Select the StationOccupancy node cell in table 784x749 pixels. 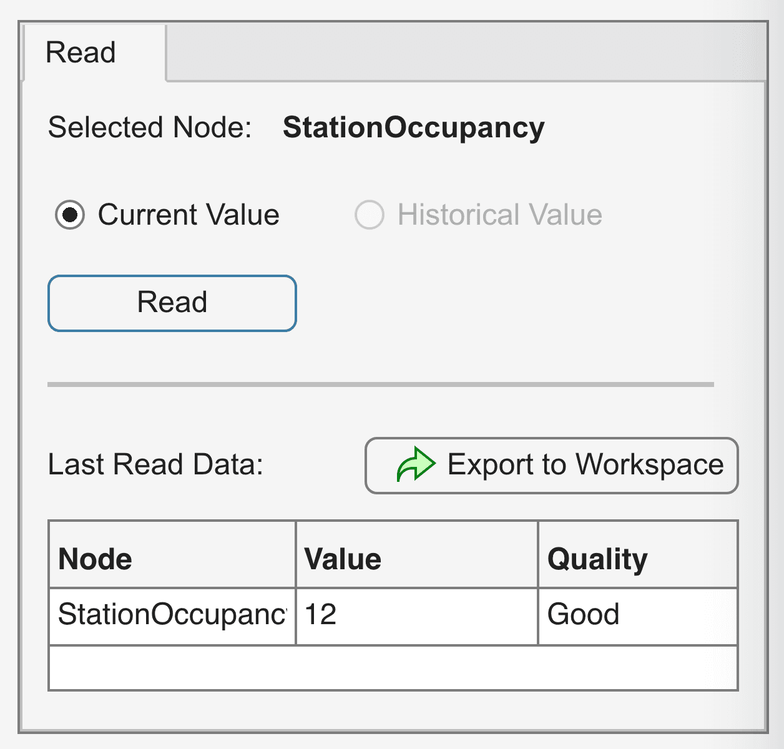click(x=172, y=616)
